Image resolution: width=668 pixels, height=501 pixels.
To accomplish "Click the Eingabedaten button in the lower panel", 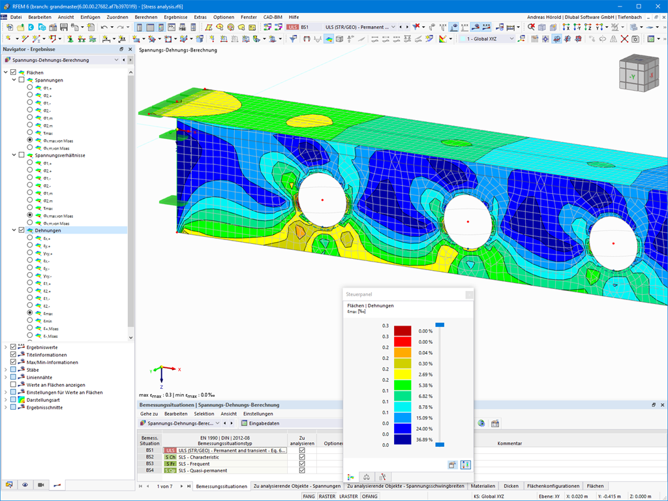I will [x=264, y=423].
